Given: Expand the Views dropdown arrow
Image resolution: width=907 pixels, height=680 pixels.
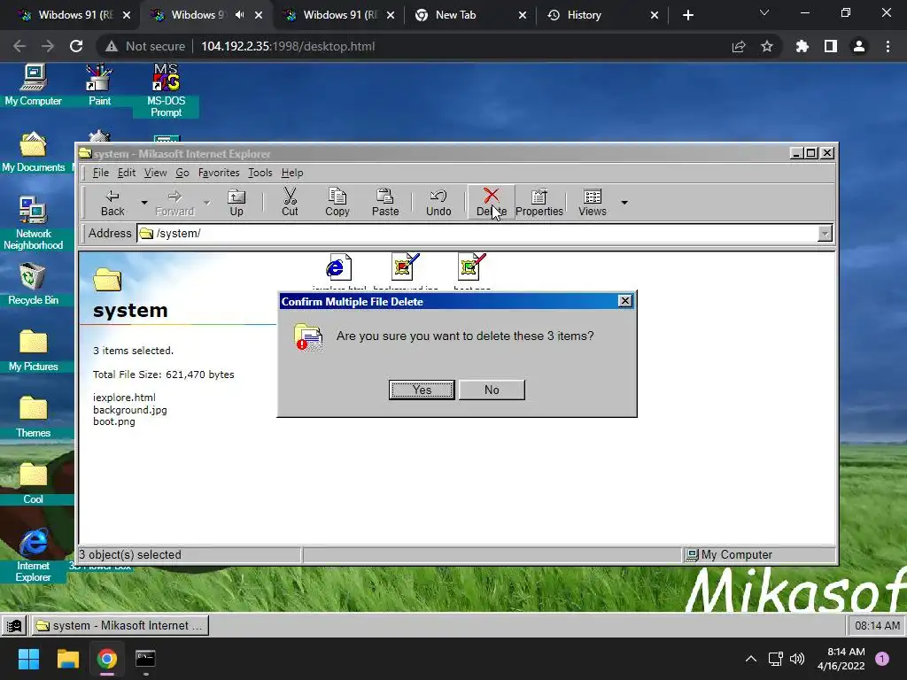Looking at the screenshot, I should pos(624,203).
